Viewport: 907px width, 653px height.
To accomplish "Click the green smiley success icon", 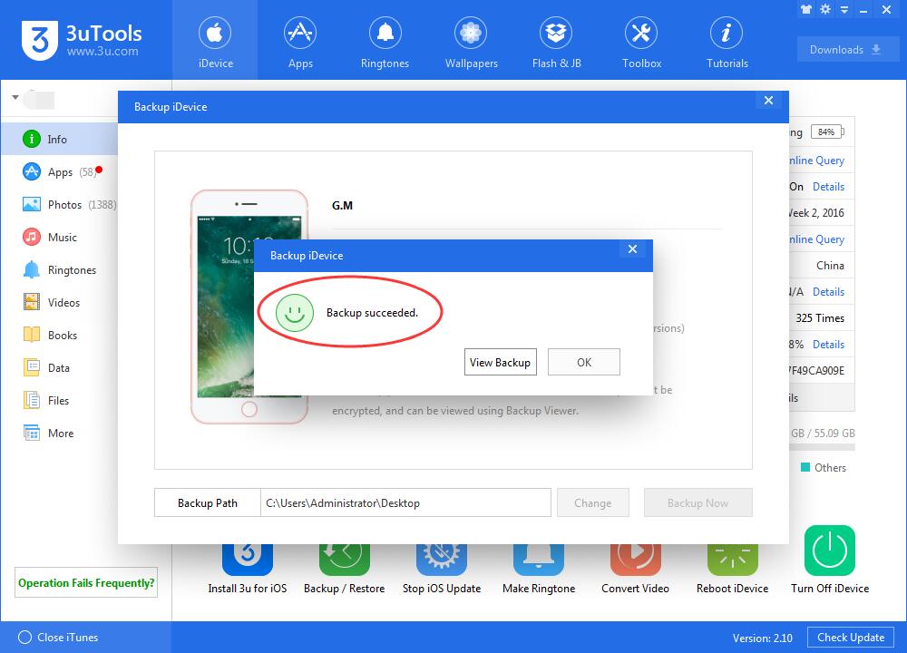I will coord(295,313).
